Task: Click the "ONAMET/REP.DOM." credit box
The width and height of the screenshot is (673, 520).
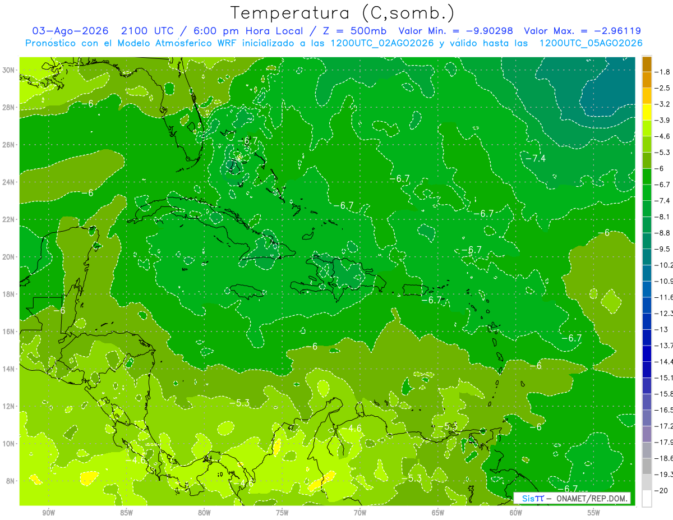Action: [x=572, y=498]
